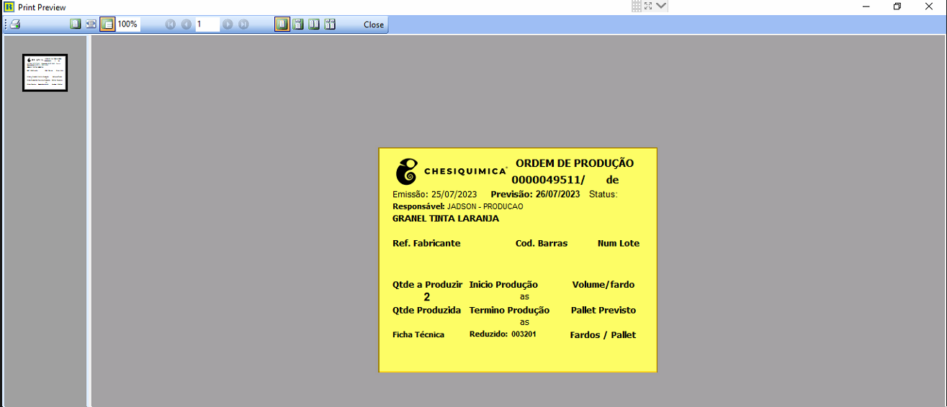The height and width of the screenshot is (407, 947).
Task: Go to last page icon
Action: coord(243,24)
